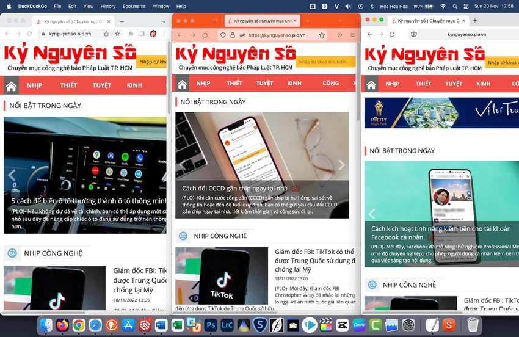Screen dimensions: 519x337
Task: Open Canva from the dock
Action: [x=359, y=325]
